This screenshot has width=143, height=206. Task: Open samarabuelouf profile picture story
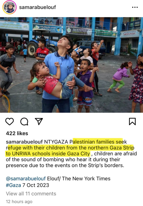pyautogui.click(x=10, y=7)
